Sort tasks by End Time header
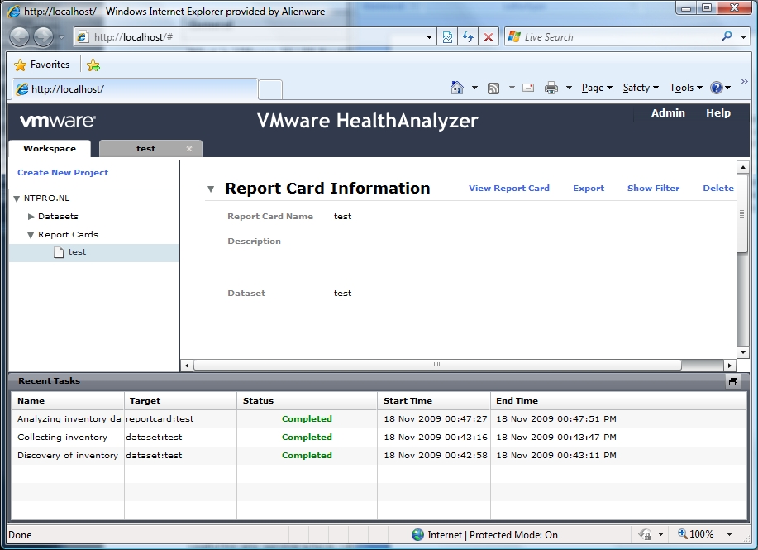 click(x=619, y=400)
